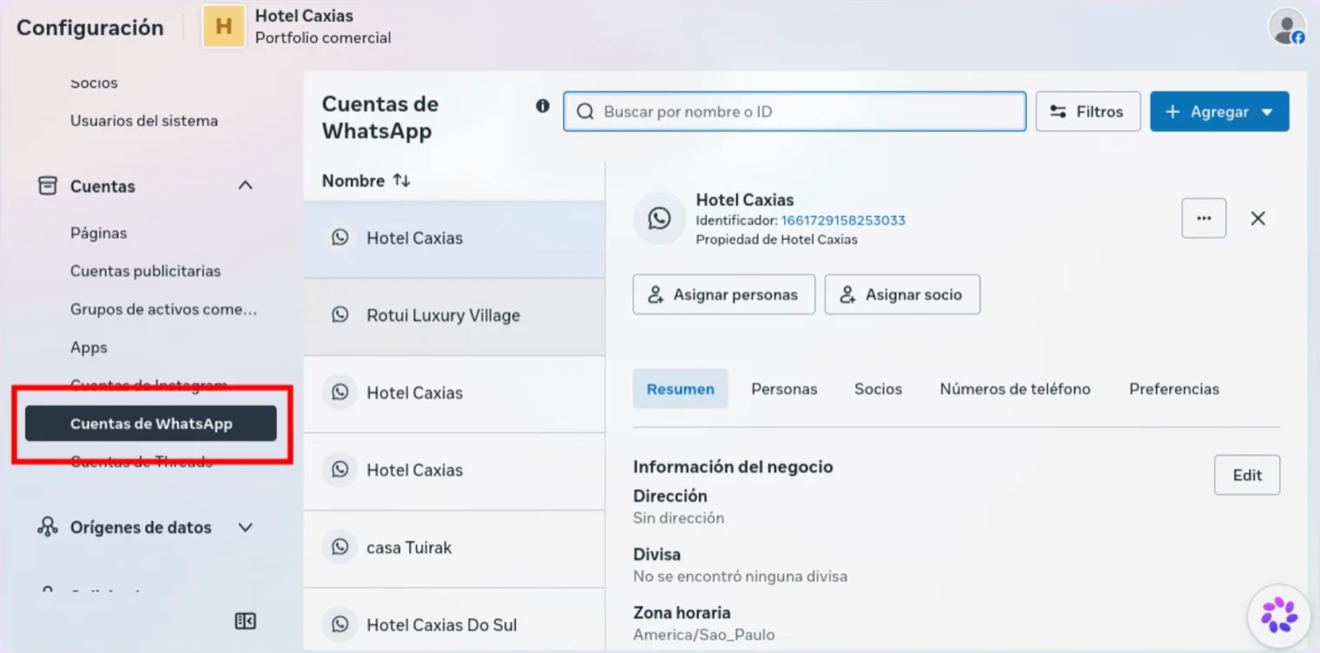1320x653 pixels.
Task: Click the WhatsApp icon beside casa Tuirak
Action: (x=340, y=547)
